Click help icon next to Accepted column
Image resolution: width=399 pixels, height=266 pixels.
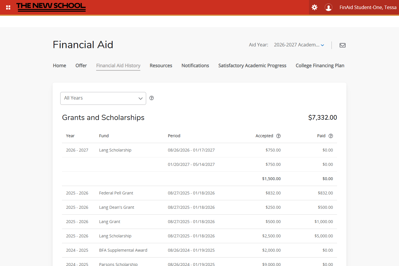(278, 136)
